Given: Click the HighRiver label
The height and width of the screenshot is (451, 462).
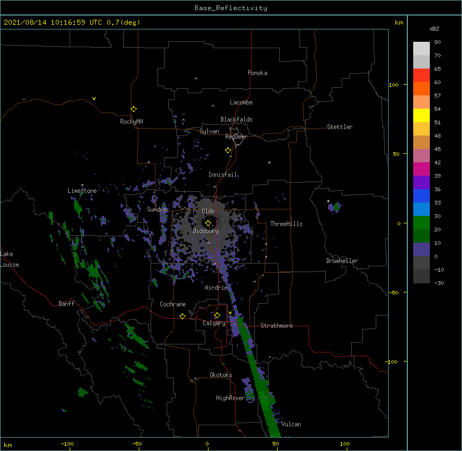Looking at the screenshot, I should pos(230,398).
